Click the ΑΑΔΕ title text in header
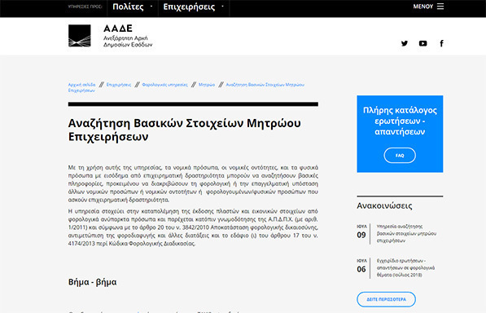This screenshot has height=313, width=486. [x=118, y=29]
